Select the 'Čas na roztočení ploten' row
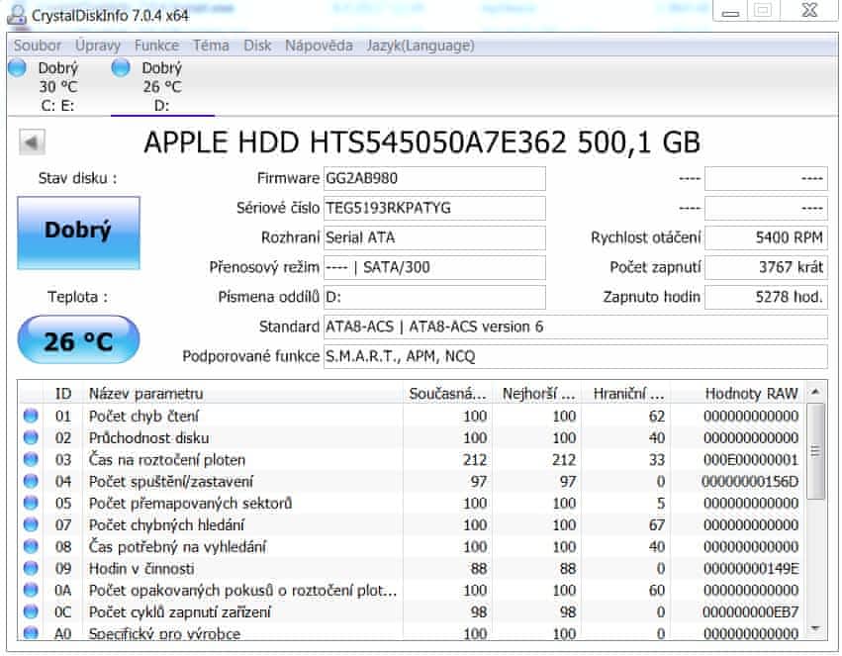 tap(412, 459)
